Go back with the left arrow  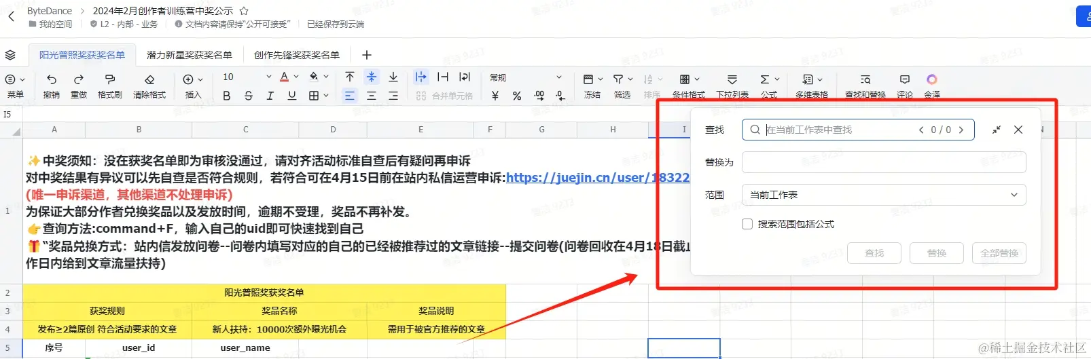11,16
